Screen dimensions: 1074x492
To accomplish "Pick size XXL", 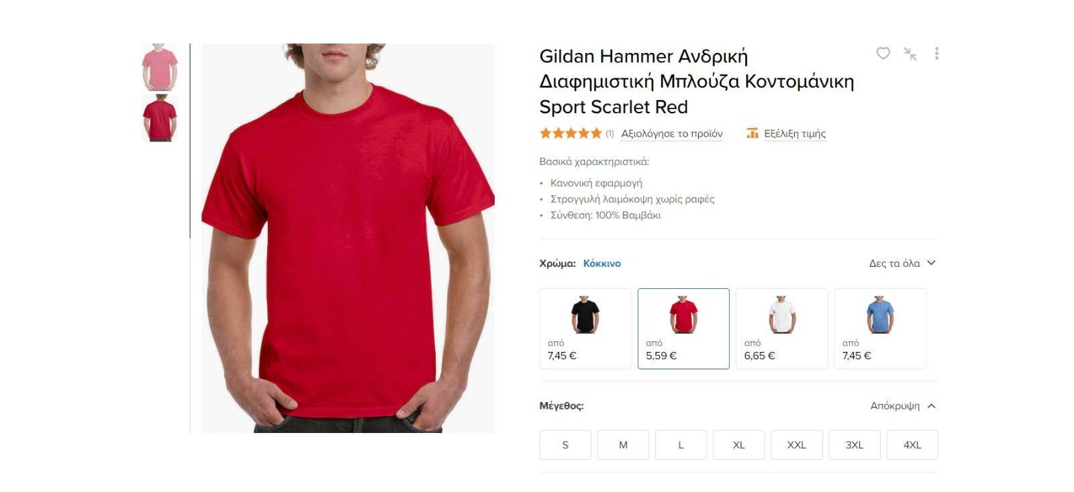I will pyautogui.click(x=797, y=445).
